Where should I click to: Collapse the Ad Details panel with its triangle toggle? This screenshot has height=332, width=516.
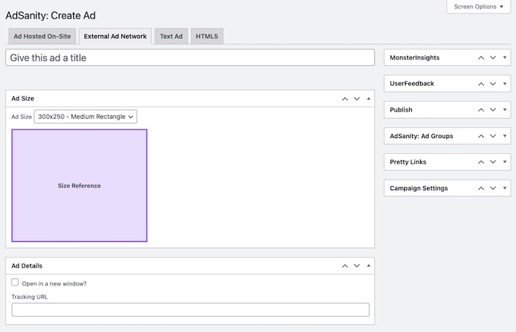tap(368, 265)
